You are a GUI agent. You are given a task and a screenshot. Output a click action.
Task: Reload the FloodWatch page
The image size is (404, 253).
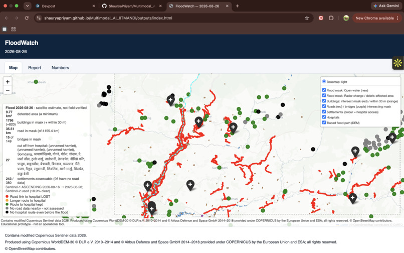point(27,18)
